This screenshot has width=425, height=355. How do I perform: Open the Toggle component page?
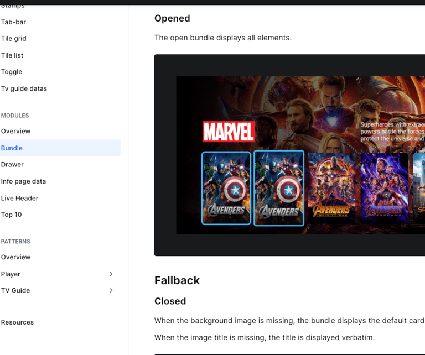point(12,72)
